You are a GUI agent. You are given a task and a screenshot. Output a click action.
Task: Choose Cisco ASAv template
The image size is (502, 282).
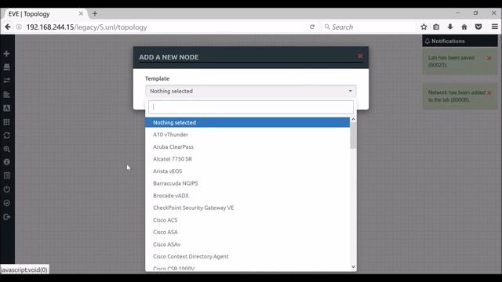pos(247,244)
